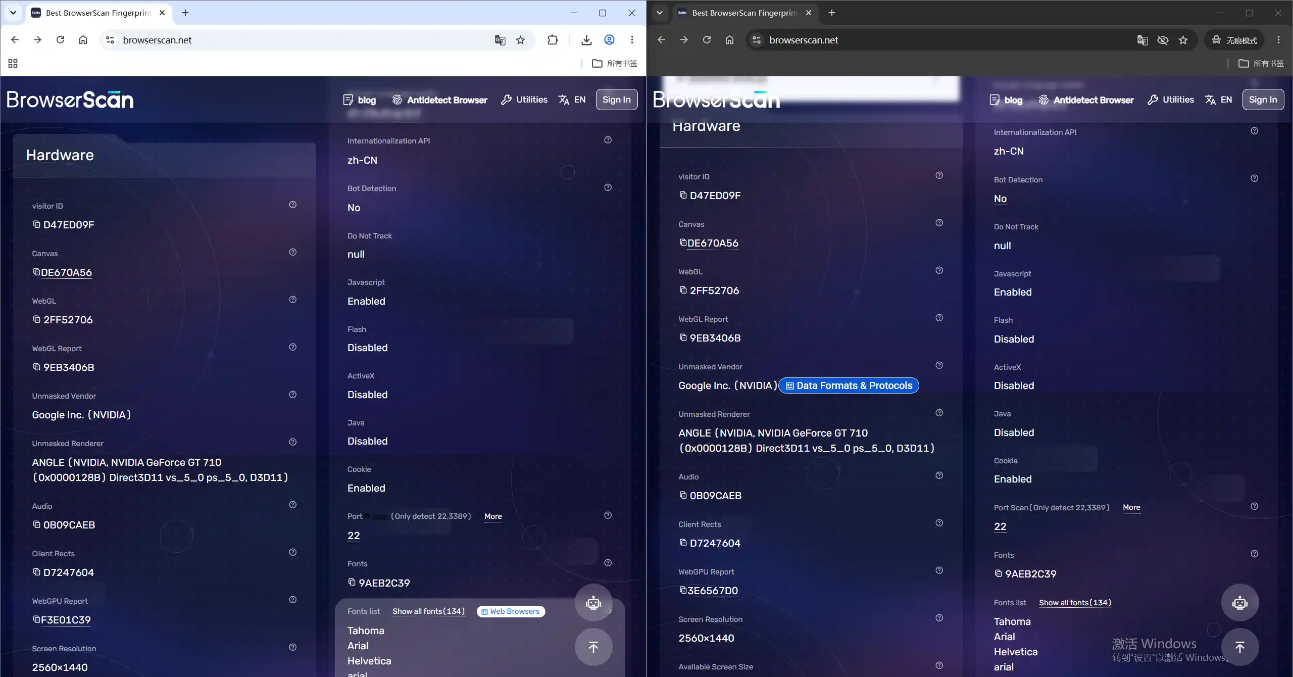1293x677 pixels.
Task: Open Utilities menu in left window
Action: (x=524, y=100)
